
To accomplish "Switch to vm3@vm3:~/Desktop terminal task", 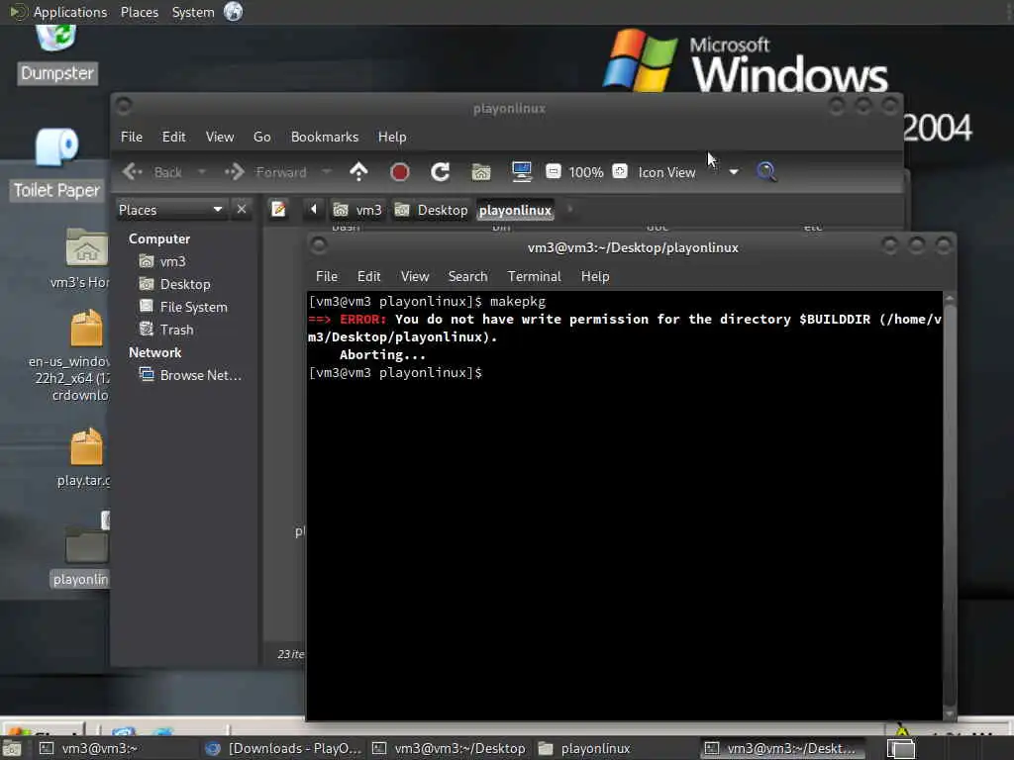I will 449,748.
